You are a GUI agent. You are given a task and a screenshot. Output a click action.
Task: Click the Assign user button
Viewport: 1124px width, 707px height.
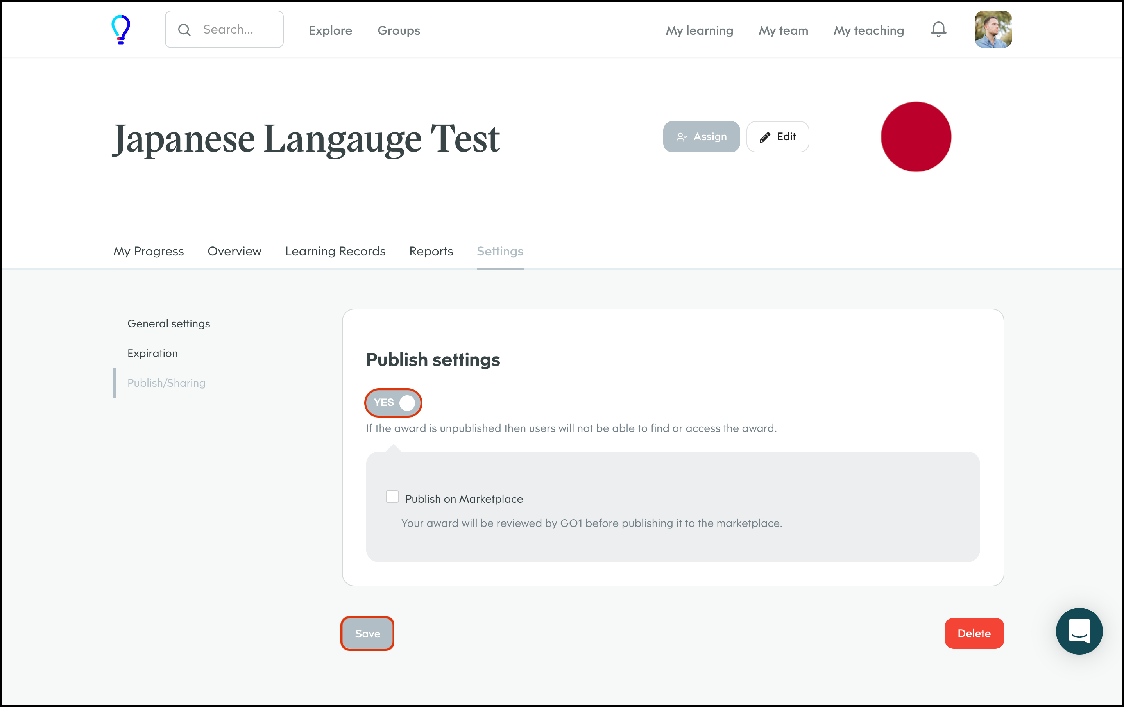click(x=701, y=137)
